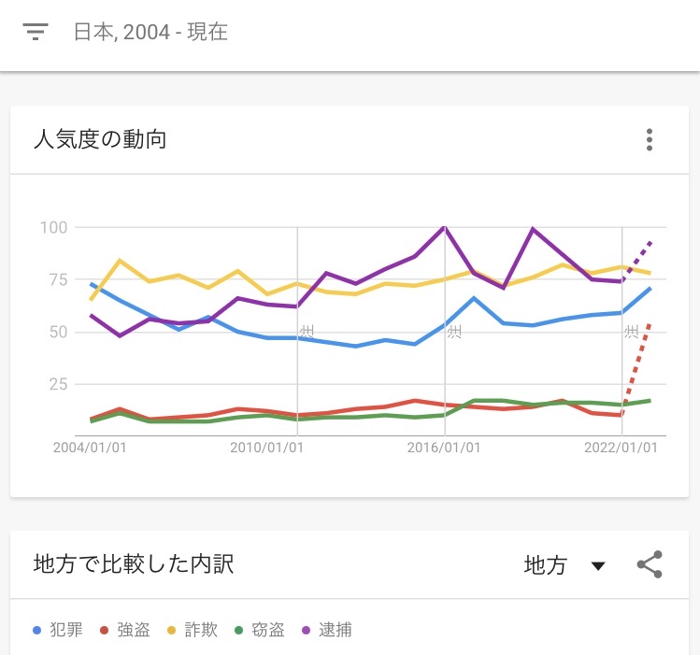Viewport: 700px width, 655px height.
Task: Select the yellow 詐欺 legend item
Action: click(x=193, y=630)
